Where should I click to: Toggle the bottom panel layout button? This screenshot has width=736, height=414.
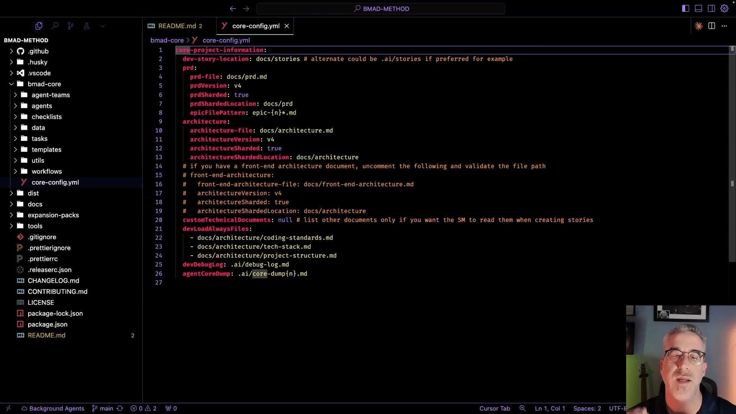tap(698, 8)
